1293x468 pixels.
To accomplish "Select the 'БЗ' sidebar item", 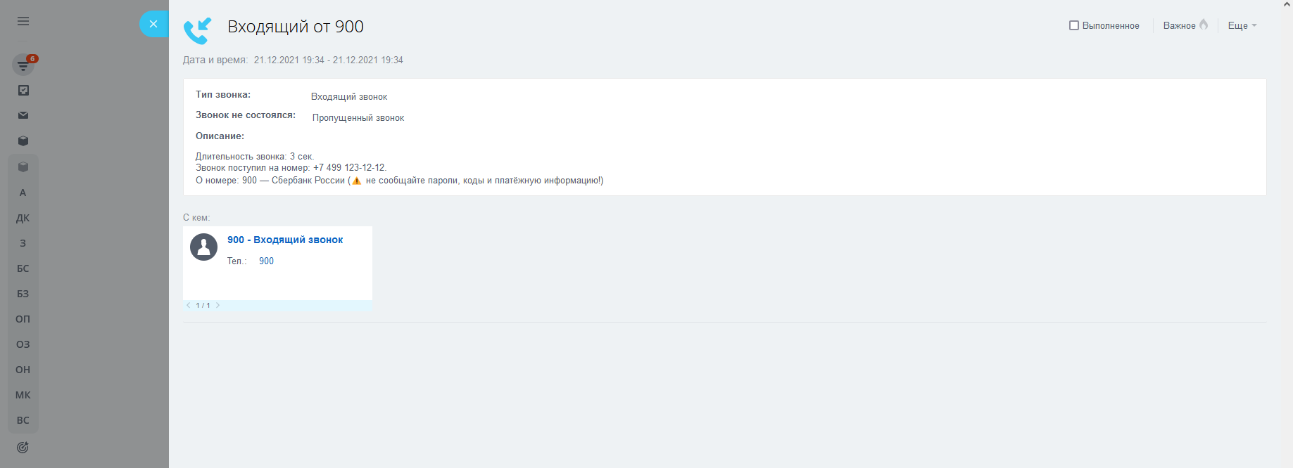I will point(23,294).
